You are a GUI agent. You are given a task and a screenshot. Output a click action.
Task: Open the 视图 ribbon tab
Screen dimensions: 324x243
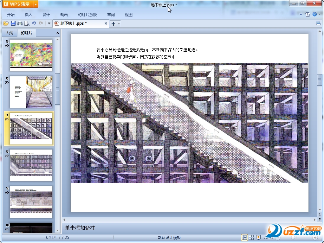coord(128,15)
